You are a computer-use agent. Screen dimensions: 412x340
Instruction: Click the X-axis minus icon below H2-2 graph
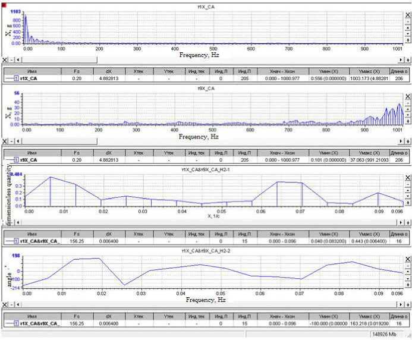point(11,304)
